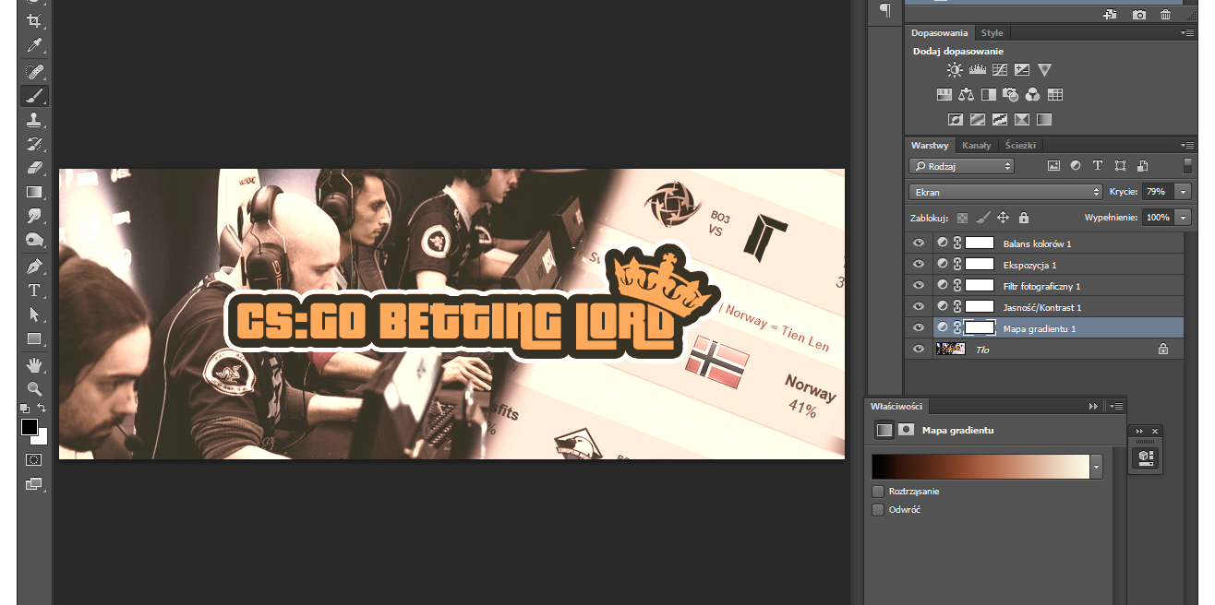Select the Path Selection arrow tool
This screenshot has height=605, width=1215.
(34, 314)
